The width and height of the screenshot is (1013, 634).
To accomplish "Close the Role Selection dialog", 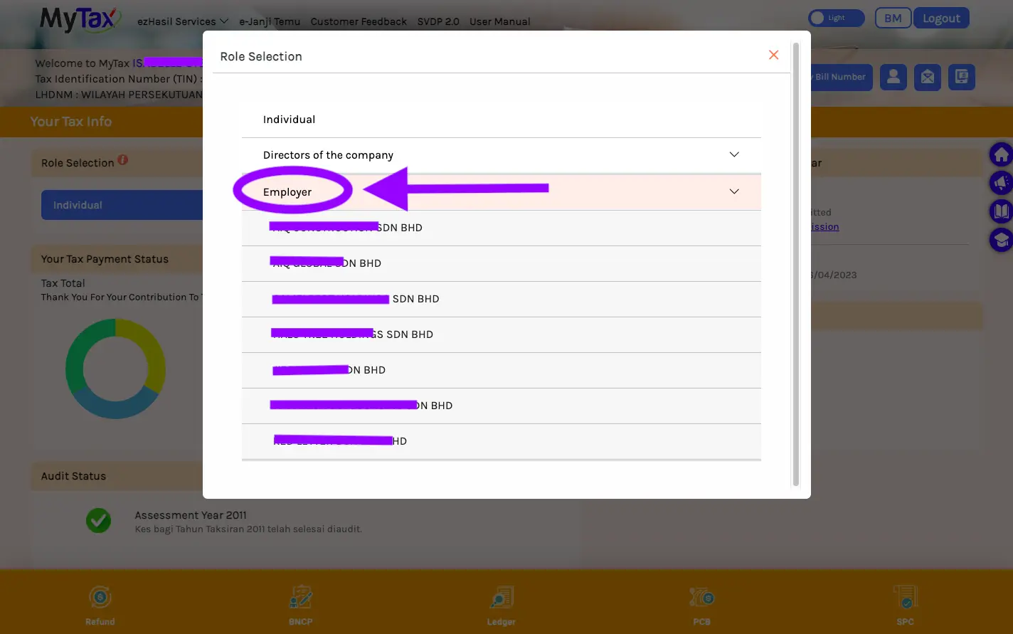I will pos(774,55).
